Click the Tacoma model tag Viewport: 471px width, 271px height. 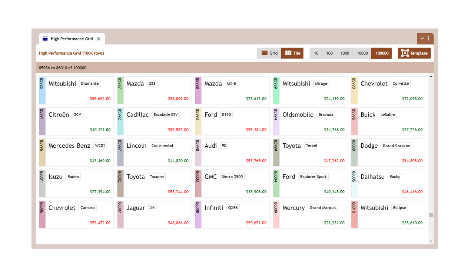(x=157, y=177)
